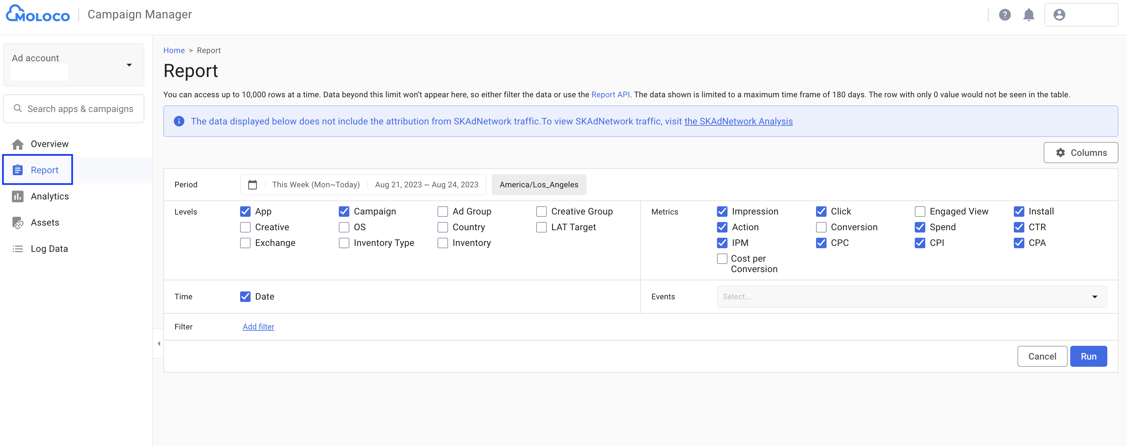The height and width of the screenshot is (446, 1127).
Task: Click the Moloco cloud logo
Action: coord(38,14)
